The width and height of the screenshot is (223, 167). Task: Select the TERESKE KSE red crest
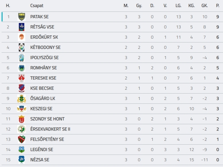[x=21, y=78]
